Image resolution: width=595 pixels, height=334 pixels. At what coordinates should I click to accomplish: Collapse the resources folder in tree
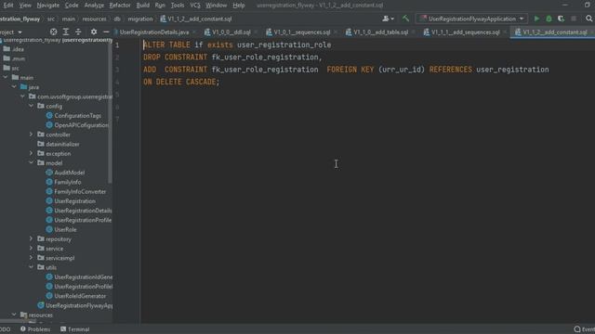point(14,315)
